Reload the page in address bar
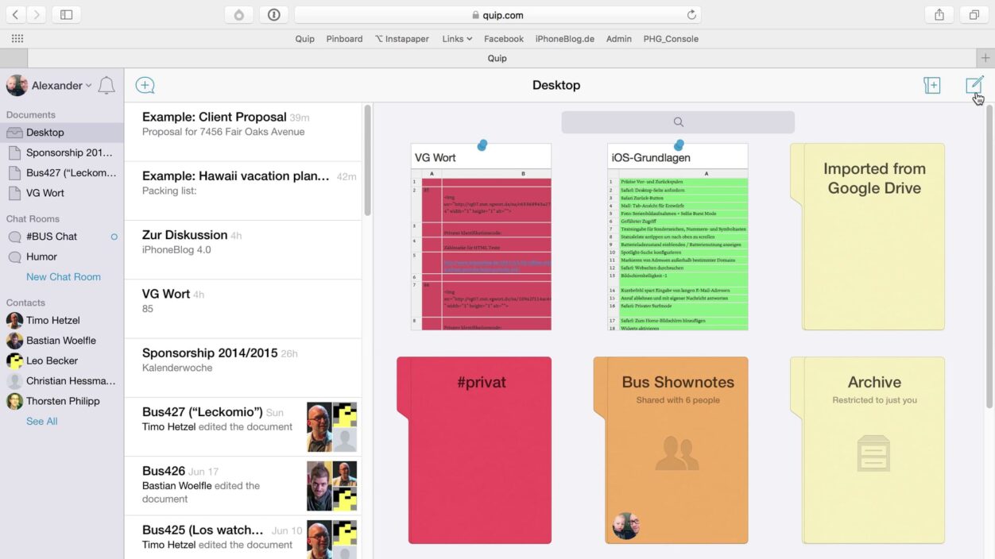The image size is (995, 559). [x=691, y=14]
